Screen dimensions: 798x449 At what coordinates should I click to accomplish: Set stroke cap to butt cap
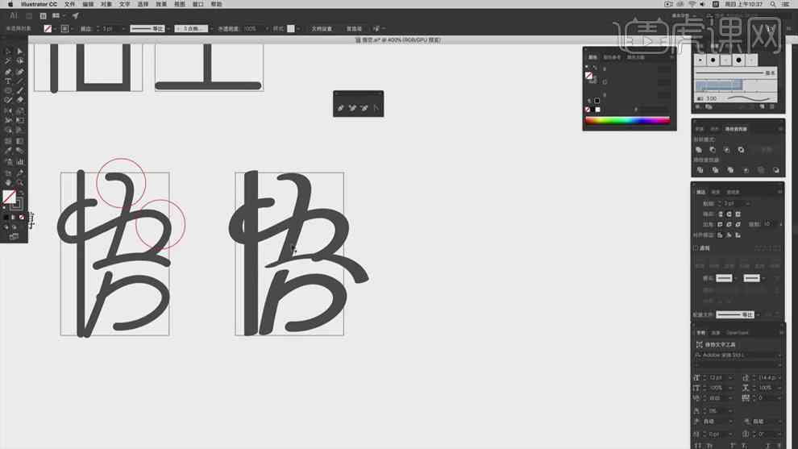(x=720, y=214)
